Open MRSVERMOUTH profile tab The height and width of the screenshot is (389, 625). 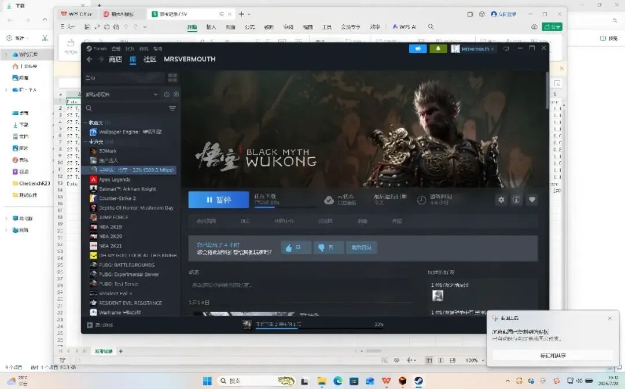(190, 60)
